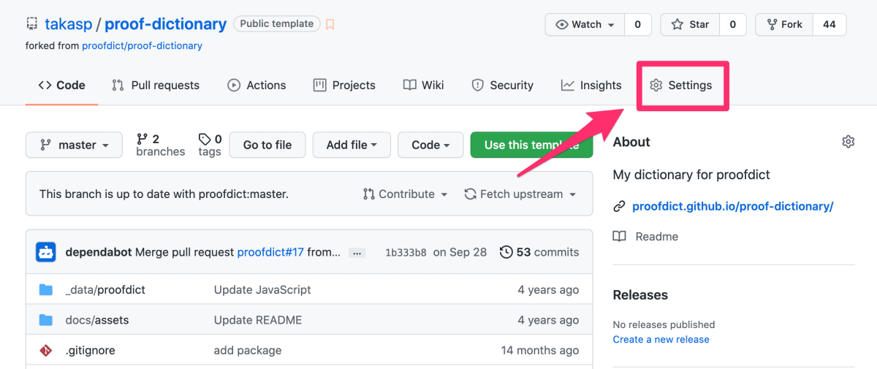877x369 pixels.
Task: Open the Contribute dropdown
Action: [x=405, y=194]
